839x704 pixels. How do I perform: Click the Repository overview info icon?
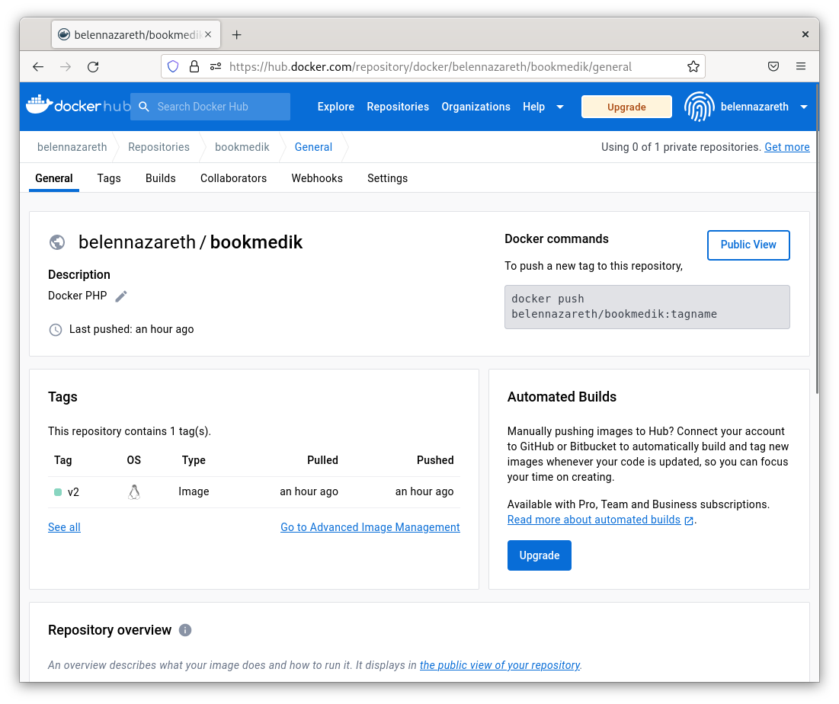(x=185, y=630)
